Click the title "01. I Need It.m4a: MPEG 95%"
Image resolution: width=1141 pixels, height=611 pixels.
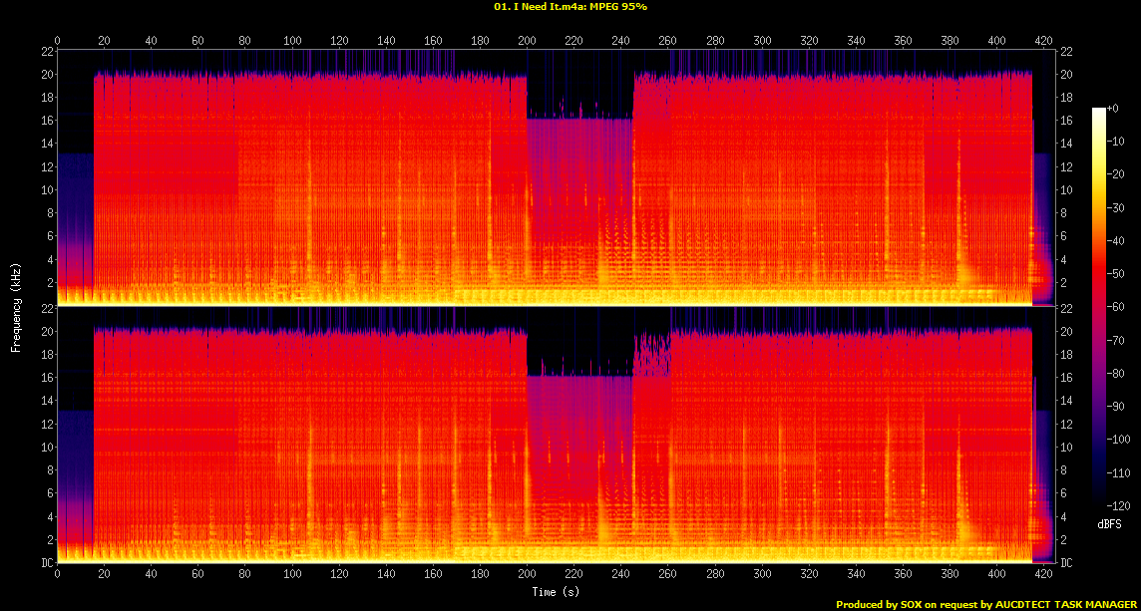(x=570, y=7)
